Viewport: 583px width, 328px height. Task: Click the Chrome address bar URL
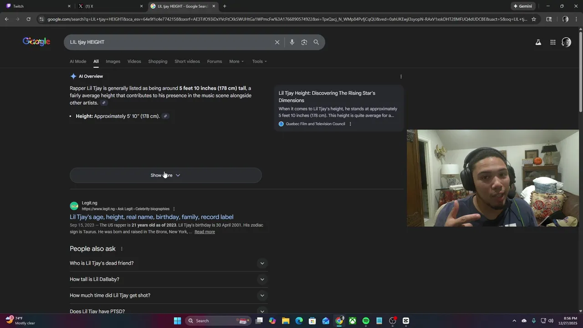(x=287, y=19)
